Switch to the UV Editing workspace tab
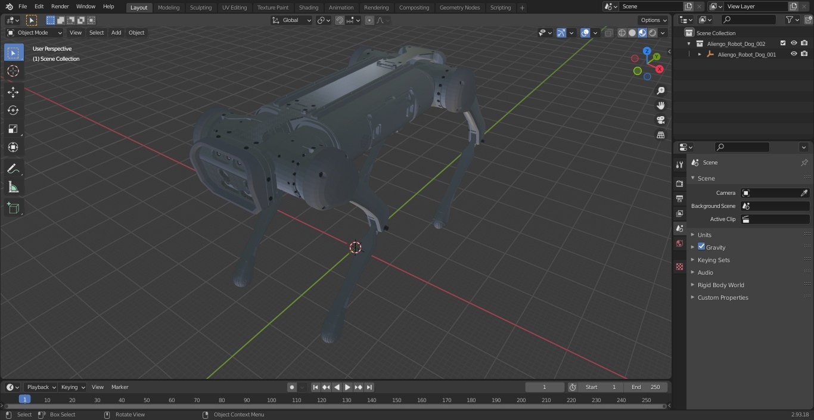The width and height of the screenshot is (814, 420). (234, 7)
